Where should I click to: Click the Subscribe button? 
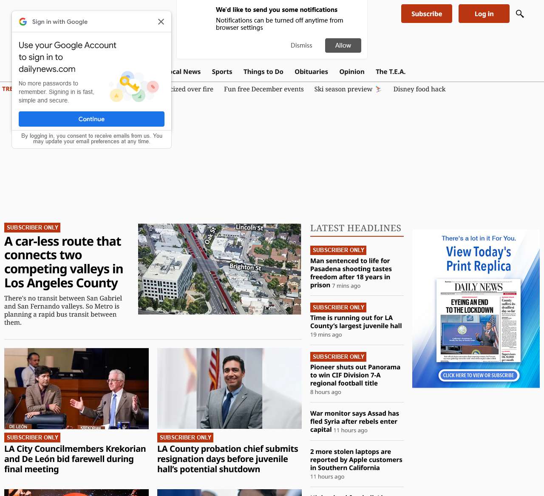pyautogui.click(x=427, y=14)
